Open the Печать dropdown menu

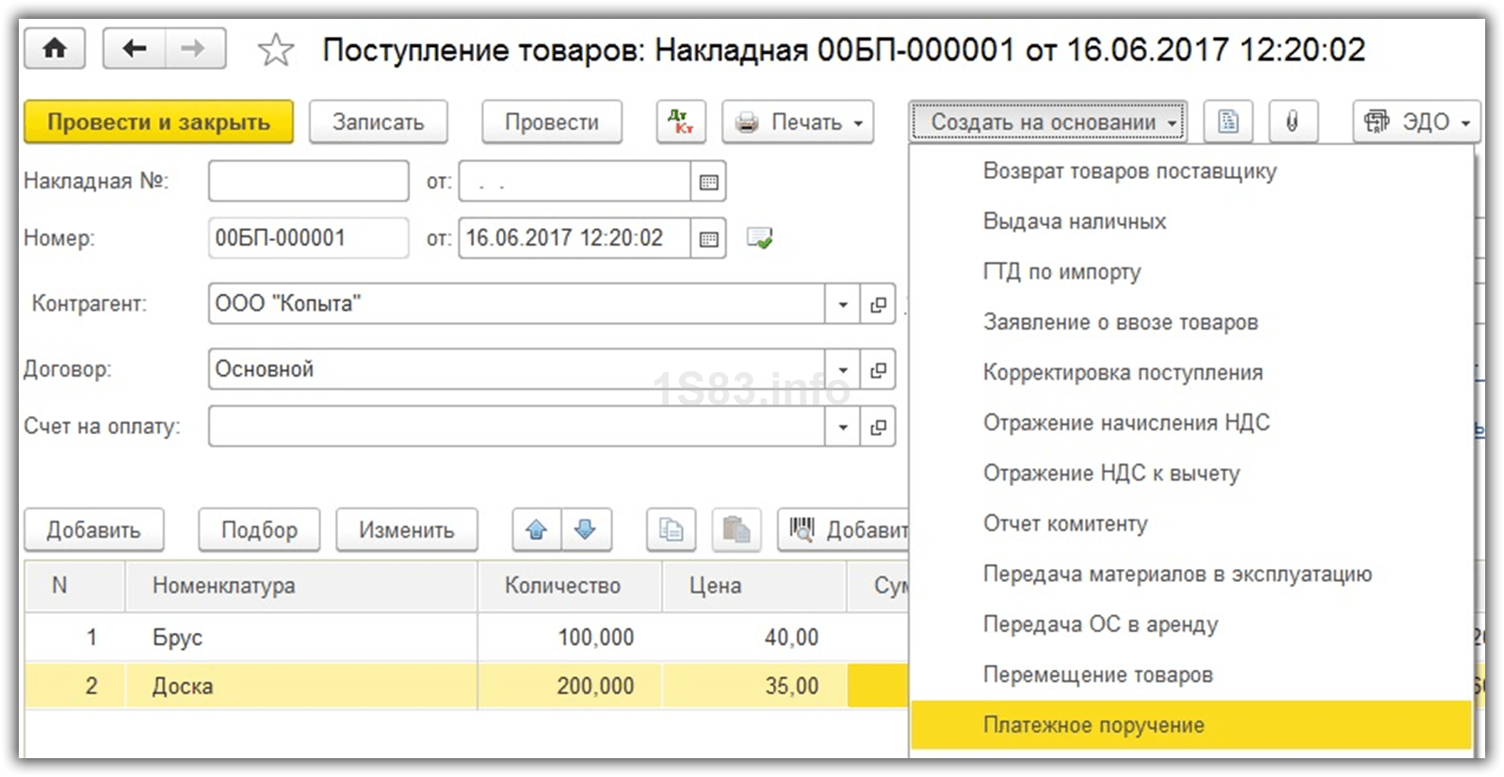pos(799,122)
